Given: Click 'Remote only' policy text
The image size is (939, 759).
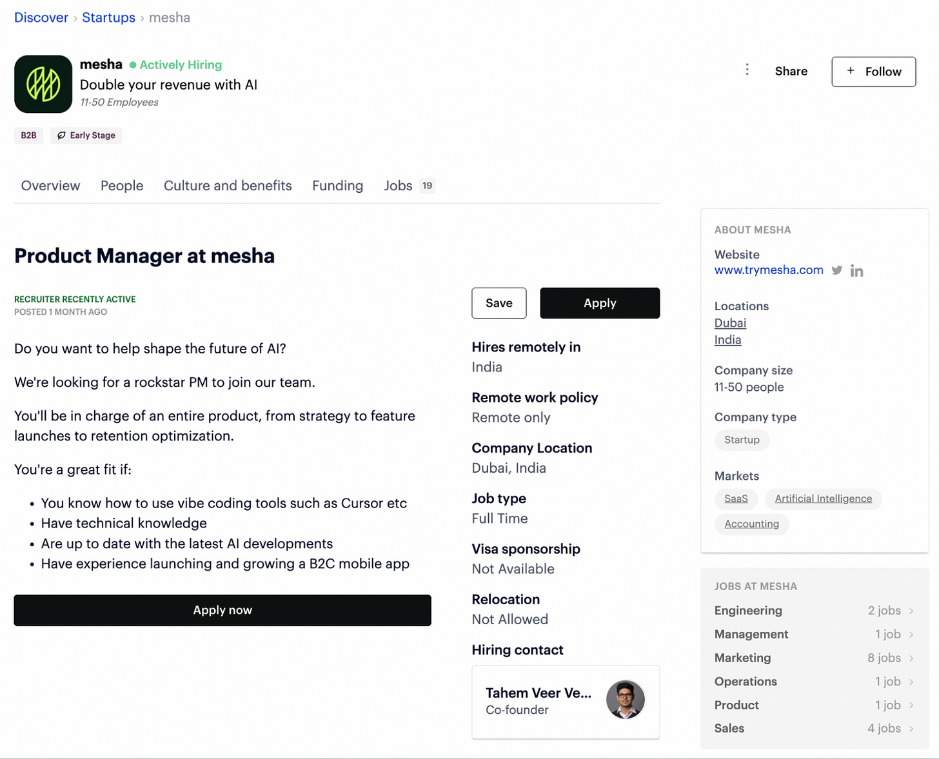Looking at the screenshot, I should 511,418.
